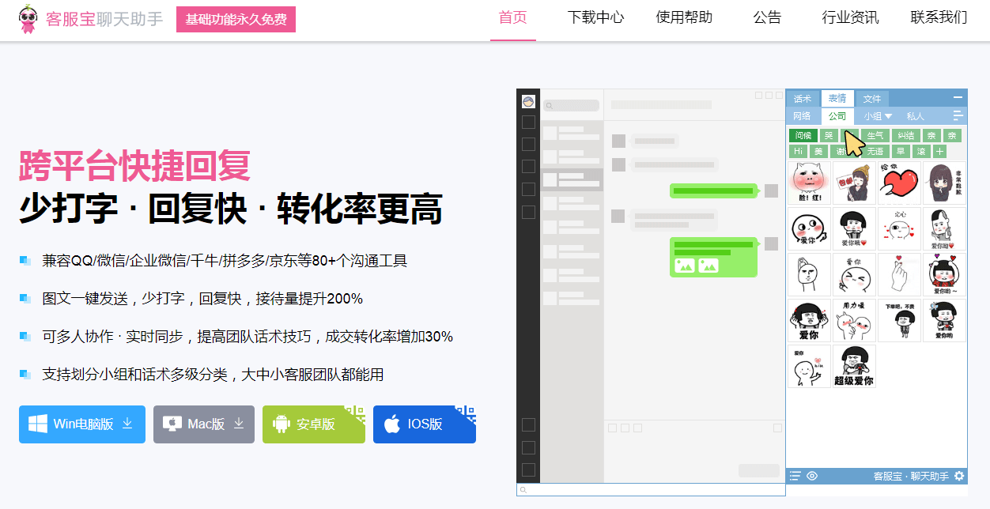Toggle the eye visibility icon in the panel footer
Viewport: 990px width, 509px height.
pyautogui.click(x=812, y=476)
